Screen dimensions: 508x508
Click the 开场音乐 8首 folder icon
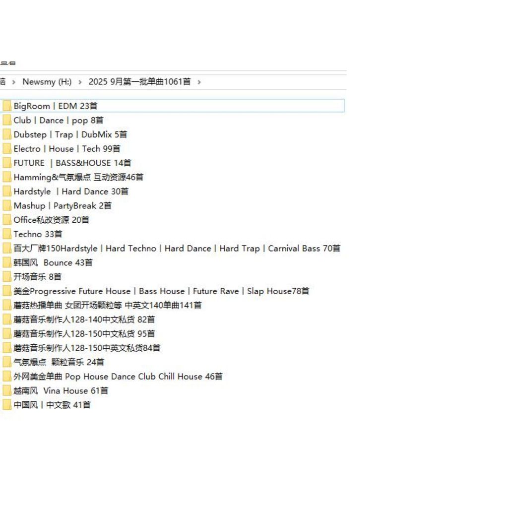(7, 277)
